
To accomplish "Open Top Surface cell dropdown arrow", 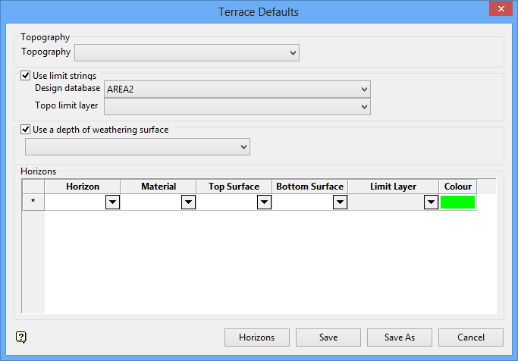I will (264, 202).
